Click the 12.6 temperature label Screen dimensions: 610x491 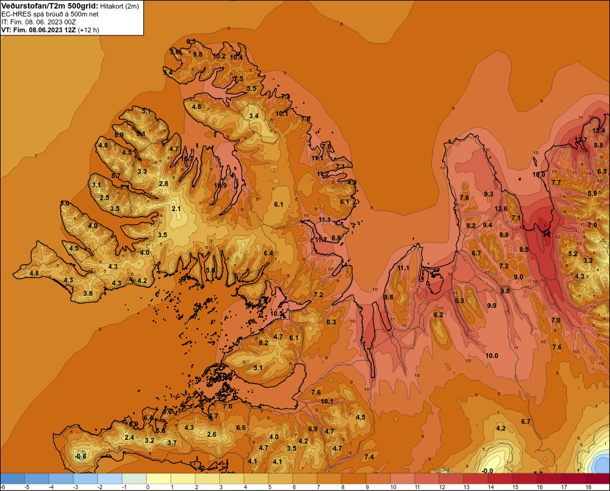click(501, 209)
